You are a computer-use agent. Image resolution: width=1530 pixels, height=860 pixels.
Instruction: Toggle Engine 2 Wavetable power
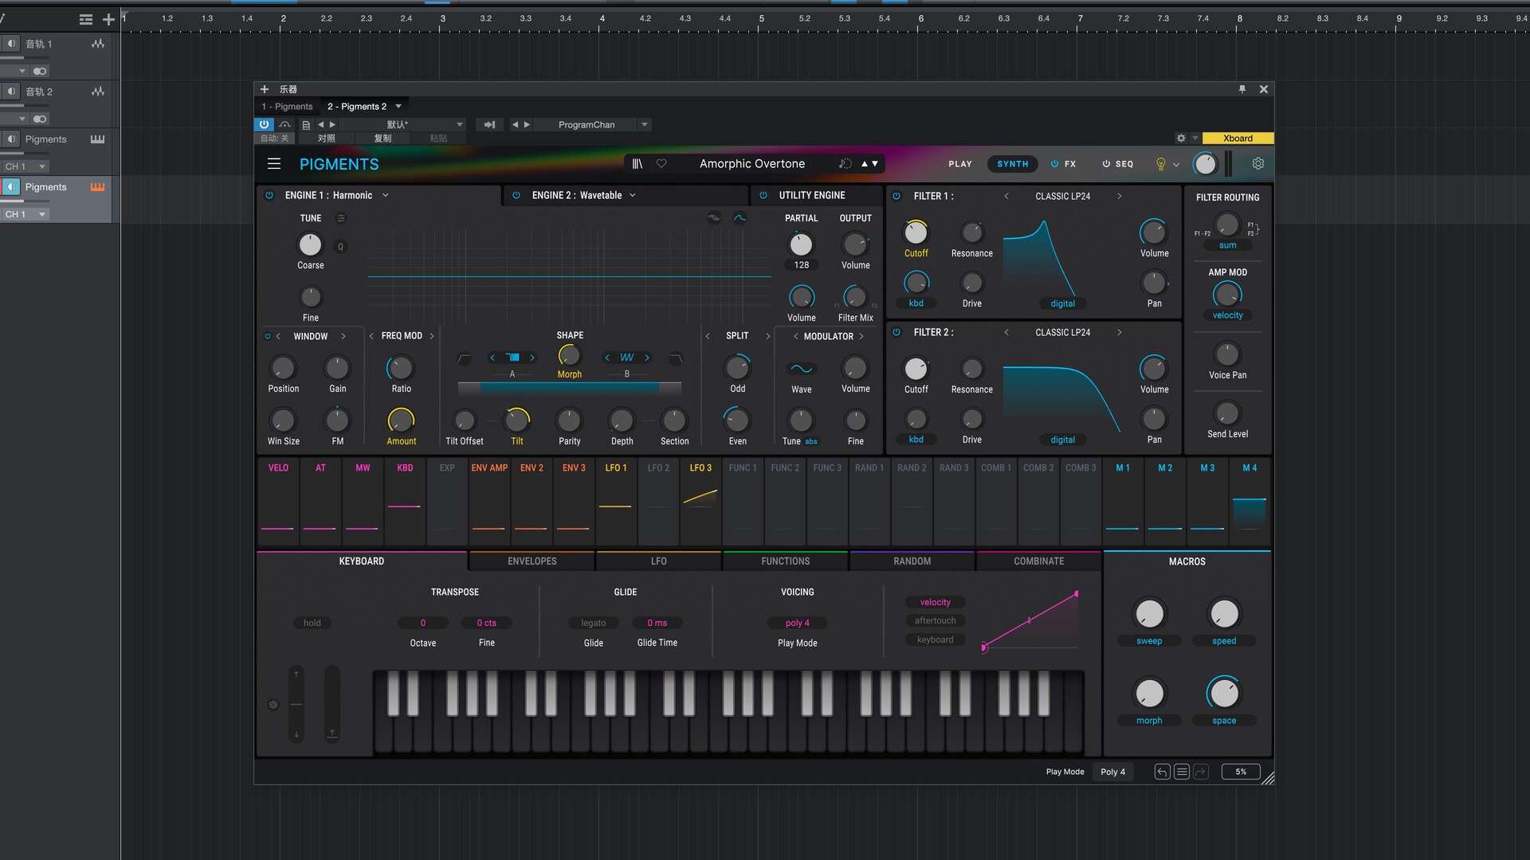pyautogui.click(x=516, y=195)
